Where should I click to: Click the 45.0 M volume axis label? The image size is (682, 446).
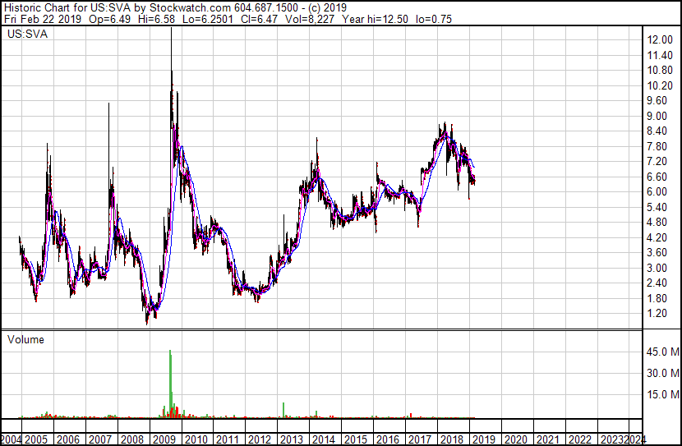coord(663,352)
